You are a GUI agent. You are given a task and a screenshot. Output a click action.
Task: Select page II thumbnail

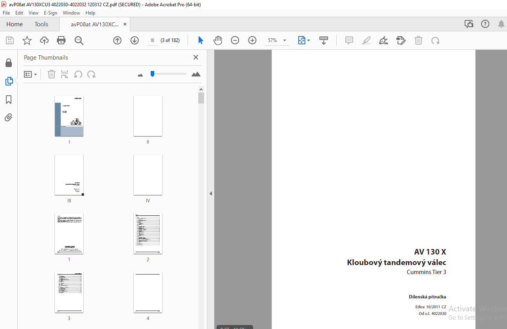pyautogui.click(x=148, y=116)
